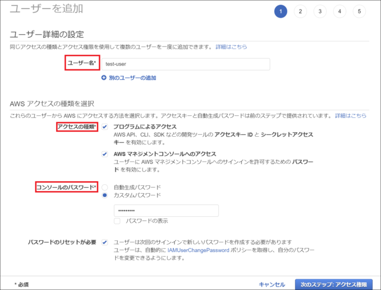Select the カスタムパスワード radio button
The width and height of the screenshot is (381, 290).
coord(105,195)
